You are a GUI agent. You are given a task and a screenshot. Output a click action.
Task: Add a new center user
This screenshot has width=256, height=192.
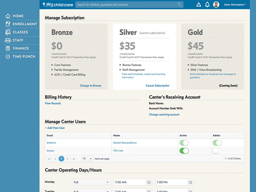pos(55,128)
